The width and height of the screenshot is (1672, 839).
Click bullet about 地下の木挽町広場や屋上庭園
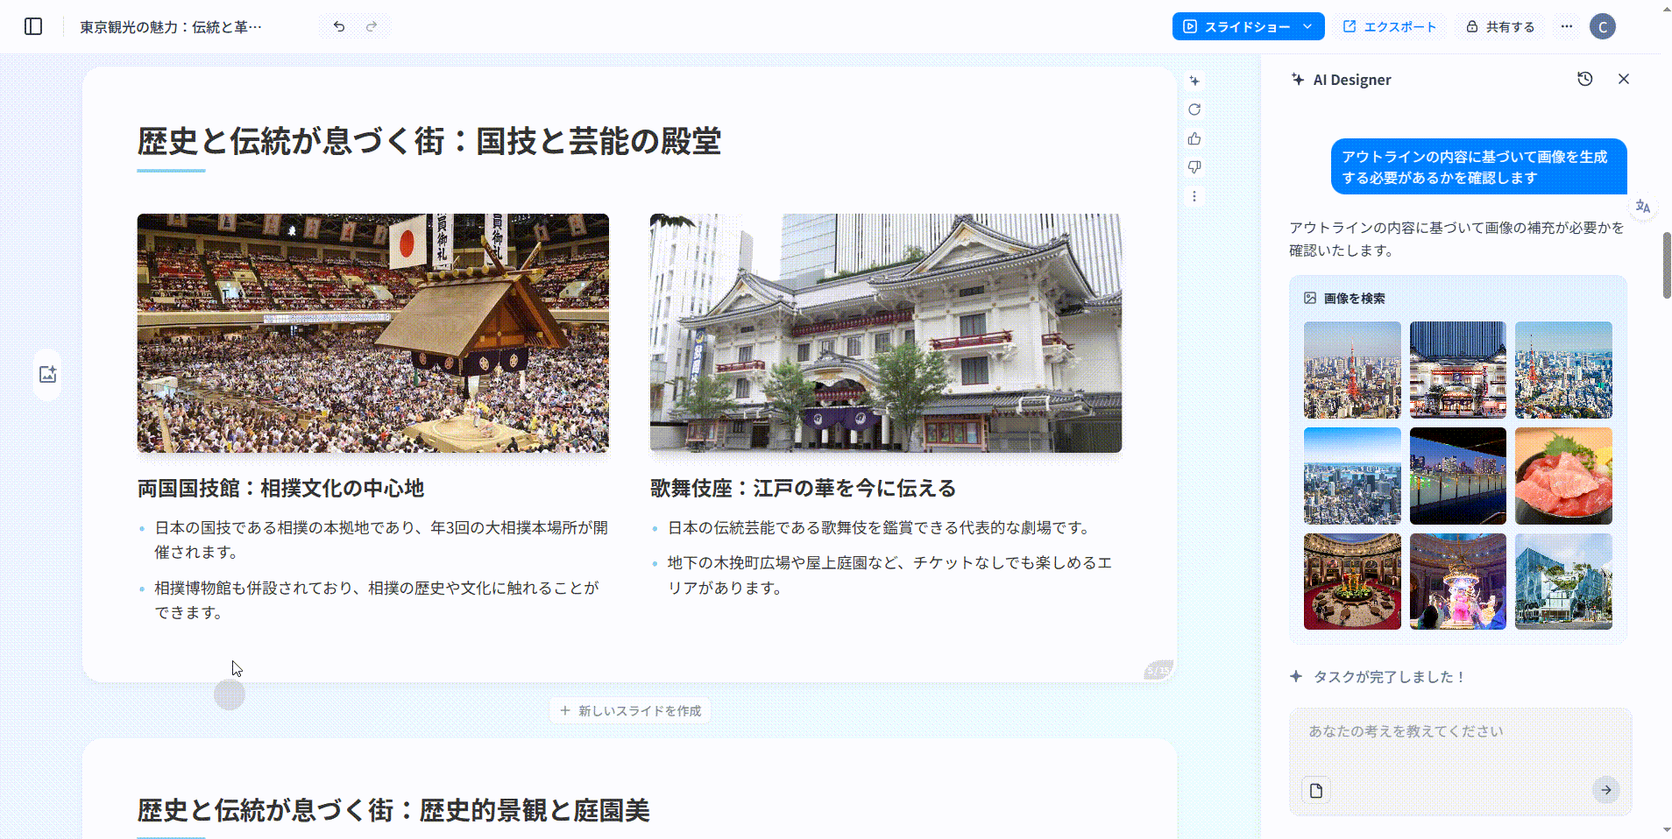pos(889,575)
